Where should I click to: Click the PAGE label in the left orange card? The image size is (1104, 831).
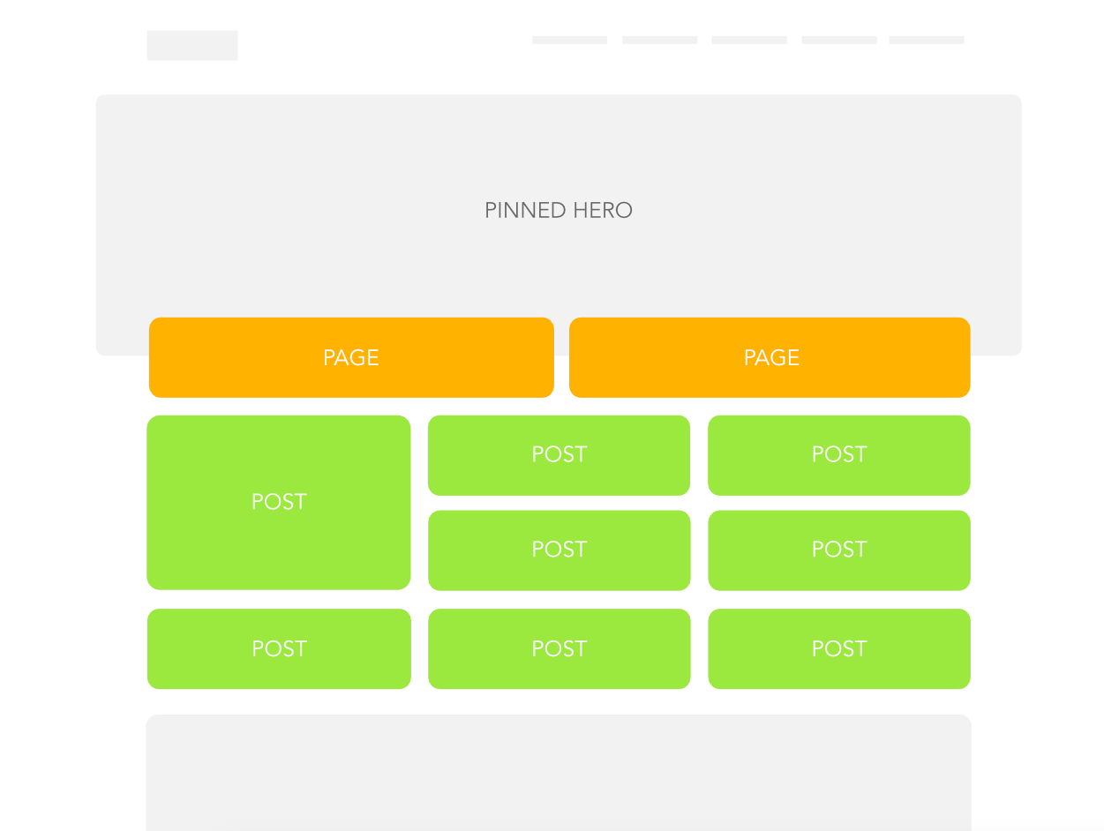pyautogui.click(x=351, y=357)
